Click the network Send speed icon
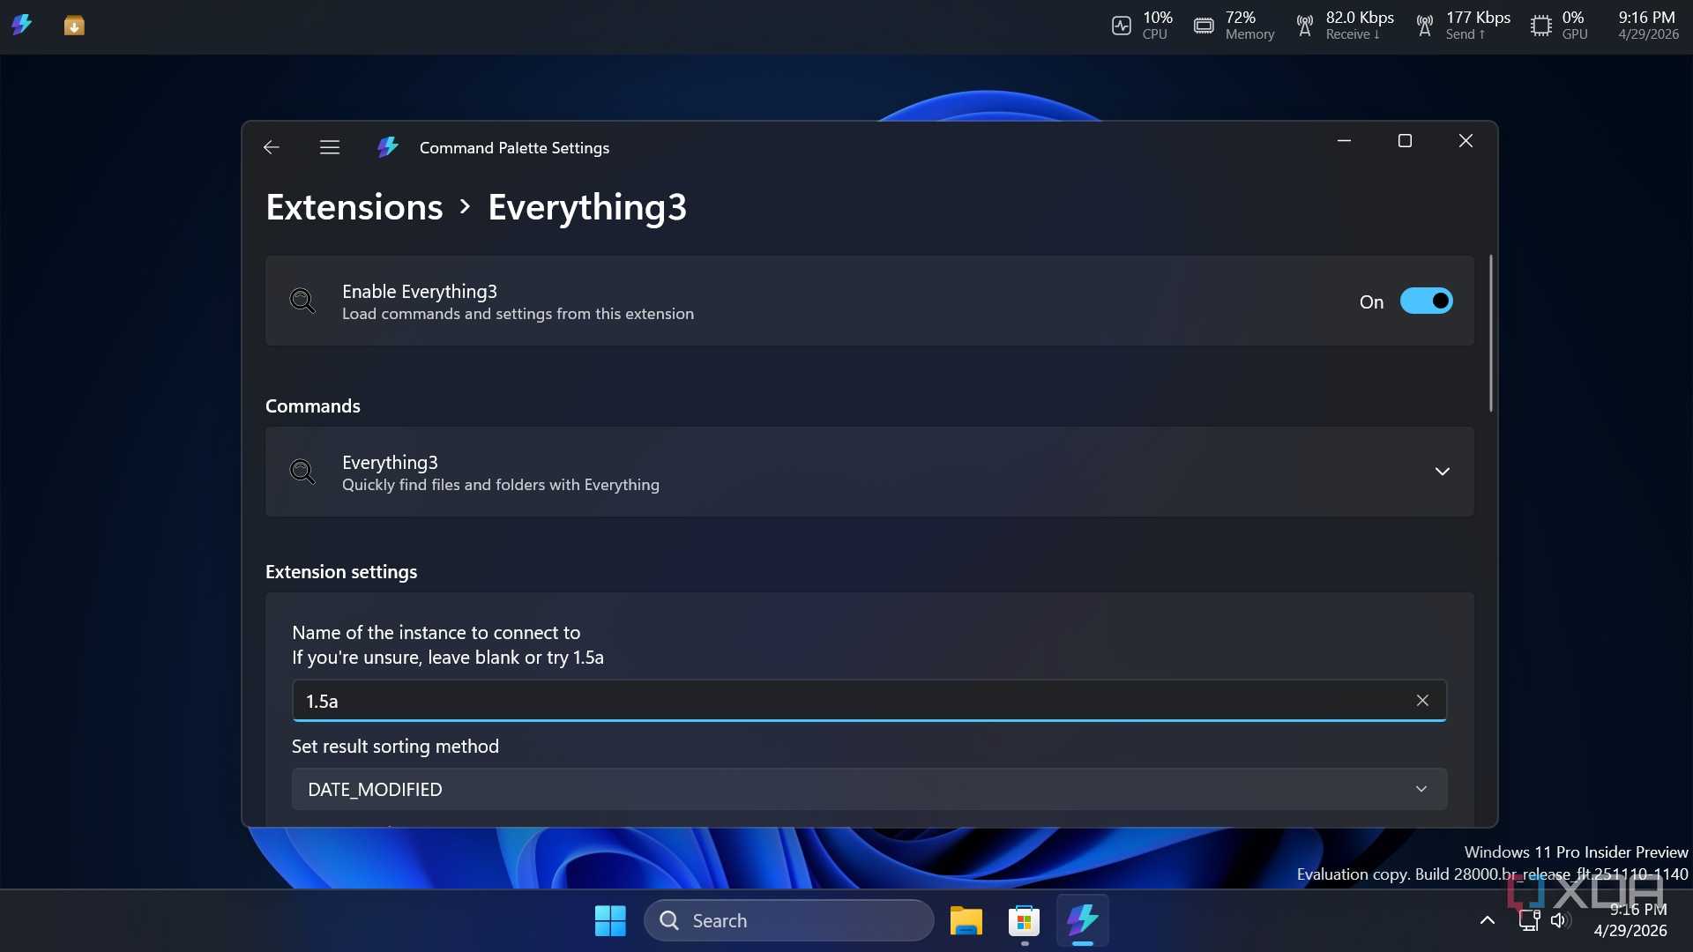1693x952 pixels. point(1425,26)
